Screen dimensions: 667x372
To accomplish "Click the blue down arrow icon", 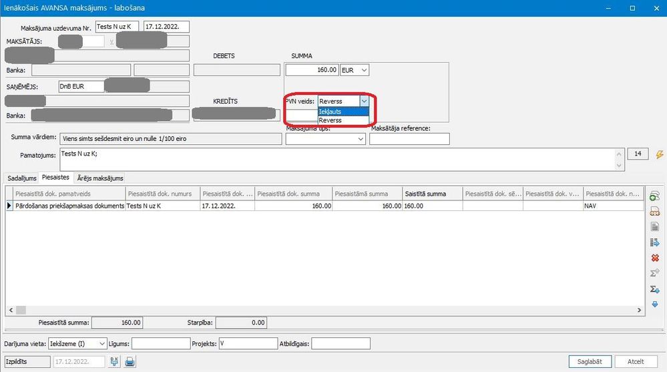I will click(x=655, y=305).
